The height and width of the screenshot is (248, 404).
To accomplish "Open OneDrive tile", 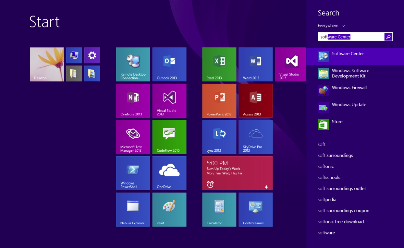I will (x=169, y=173).
